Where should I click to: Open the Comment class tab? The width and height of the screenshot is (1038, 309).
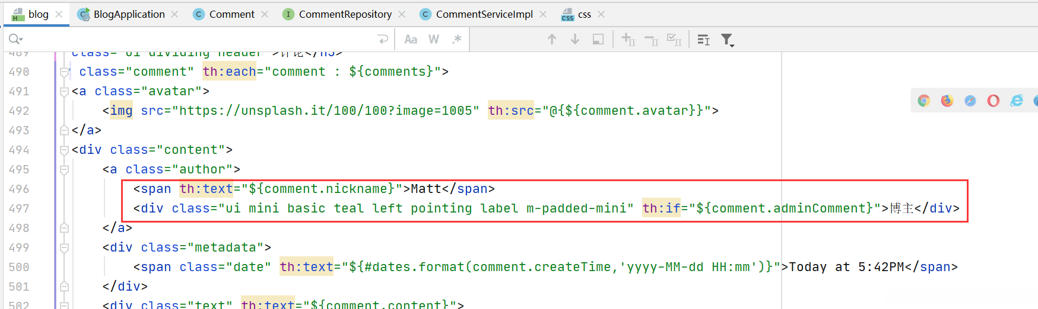(x=231, y=14)
